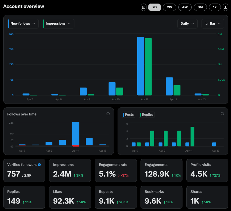Toggle the Posts series legend
The image size is (231, 211).
(x=129, y=115)
